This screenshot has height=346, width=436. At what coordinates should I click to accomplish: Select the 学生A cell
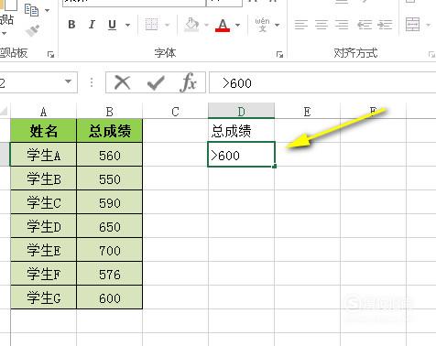coord(43,155)
